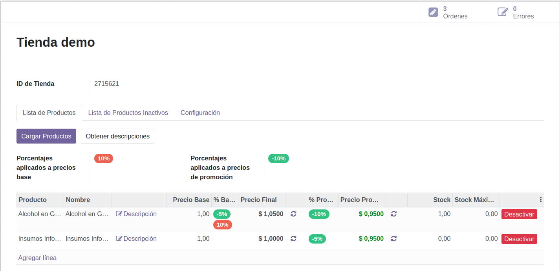The width and height of the screenshot is (560, 271).
Task: Refresh promo price for Alcohol en Gel row
Action: click(x=394, y=214)
